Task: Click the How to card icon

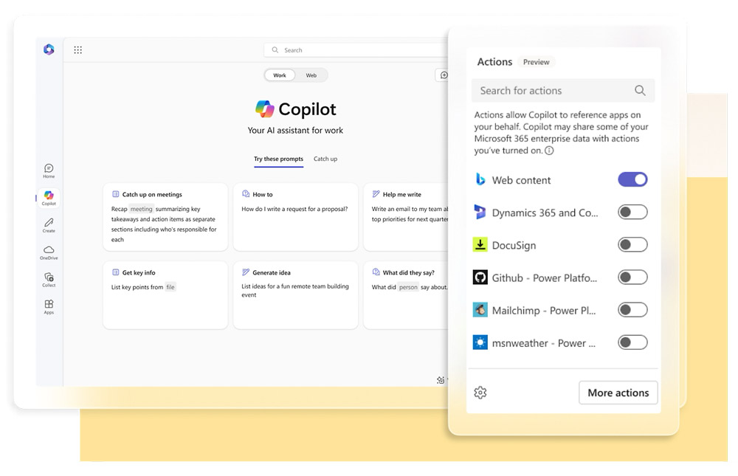Action: pyautogui.click(x=246, y=194)
